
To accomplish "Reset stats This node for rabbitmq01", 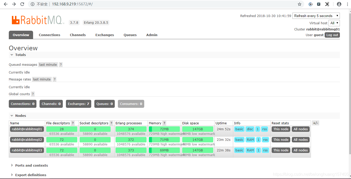I will coord(281,129).
